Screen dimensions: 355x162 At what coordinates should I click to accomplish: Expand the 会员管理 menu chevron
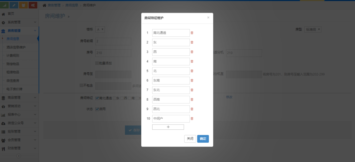[x=35, y=140]
